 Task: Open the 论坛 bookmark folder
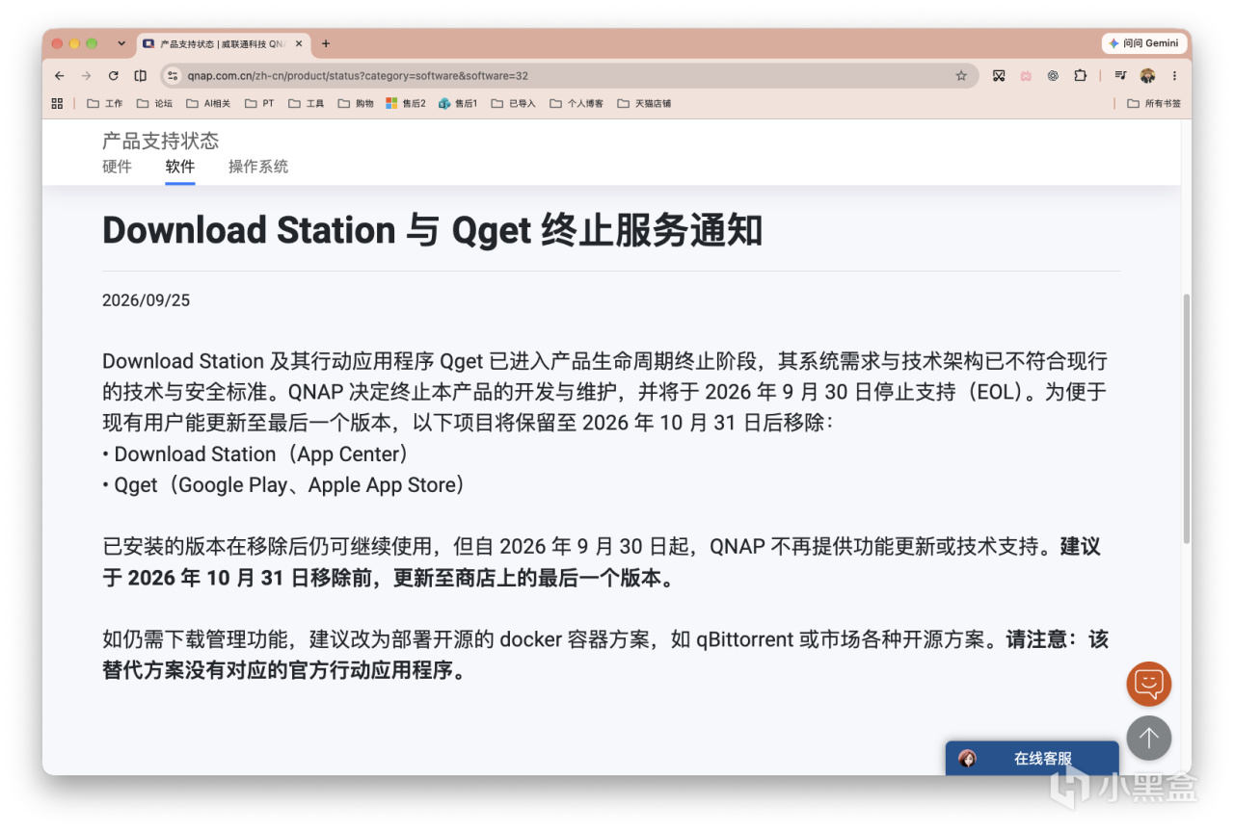(154, 103)
